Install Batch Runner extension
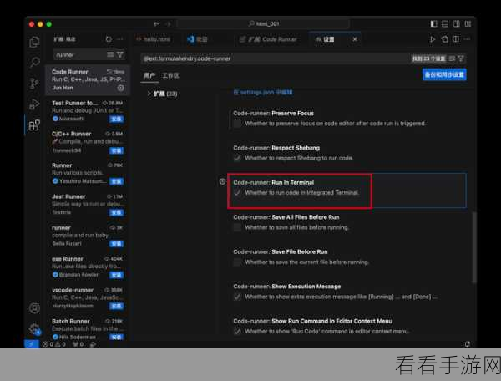This screenshot has width=501, height=381. click(116, 338)
